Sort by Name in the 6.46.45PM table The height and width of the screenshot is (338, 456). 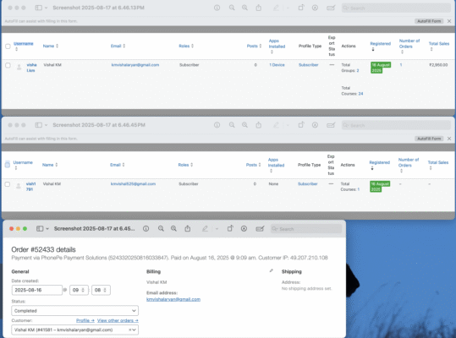coord(50,165)
